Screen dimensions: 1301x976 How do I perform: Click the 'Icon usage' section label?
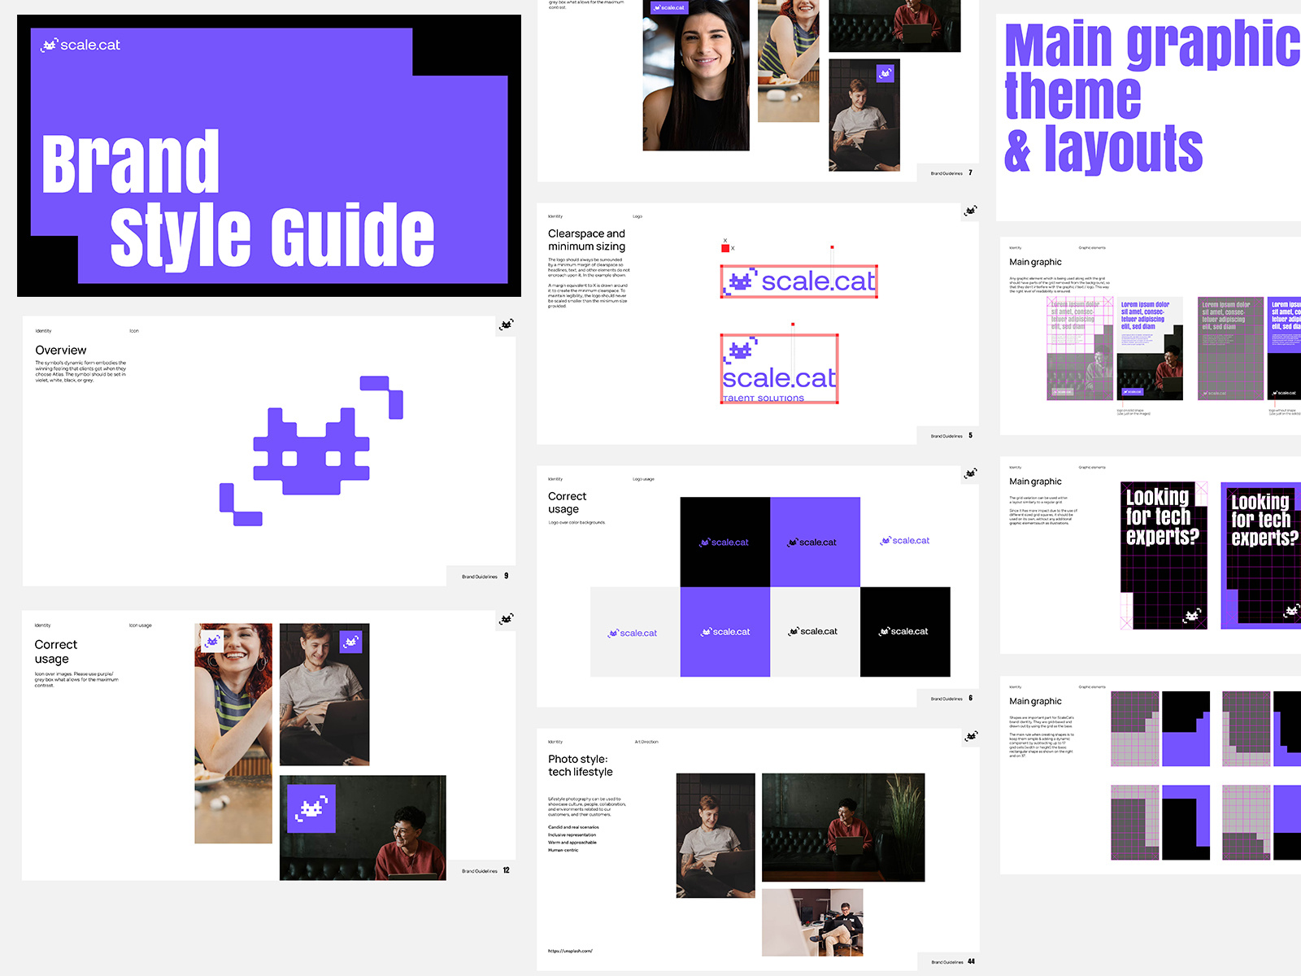(140, 625)
